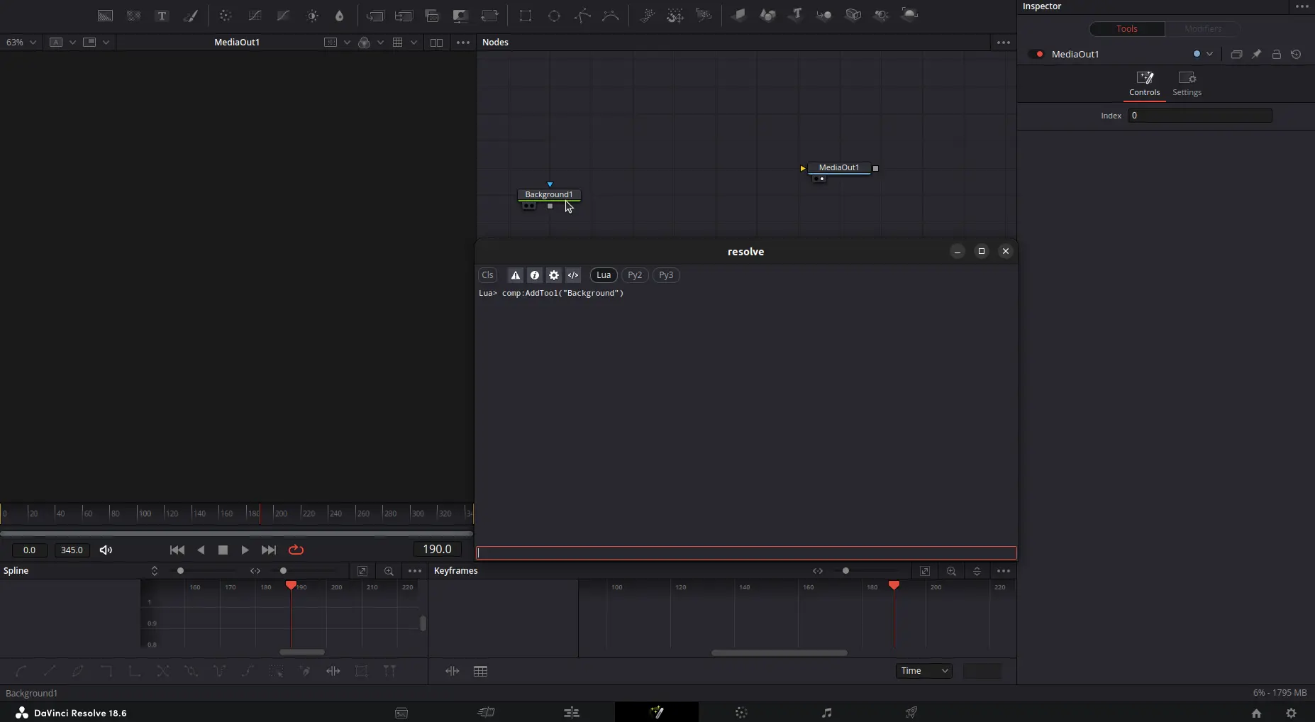Toggle script code filter in console
This screenshot has width=1315, height=722.
[573, 275]
